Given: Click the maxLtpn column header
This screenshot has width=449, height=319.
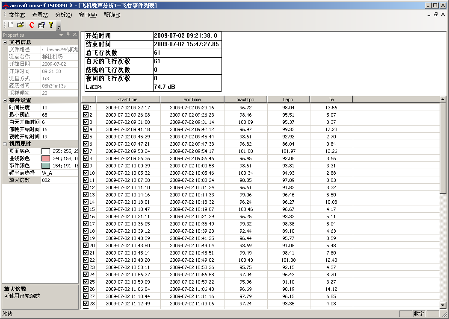Looking at the screenshot, I should pyautogui.click(x=245, y=100).
